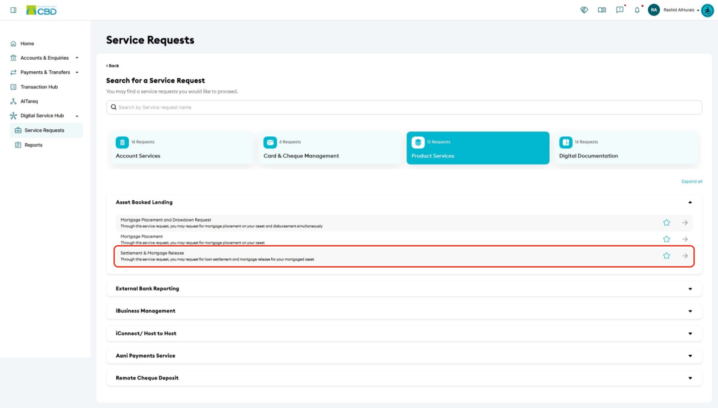Click the Asset Backed Lending heading
Image resolution: width=718 pixels, height=408 pixels.
144,202
